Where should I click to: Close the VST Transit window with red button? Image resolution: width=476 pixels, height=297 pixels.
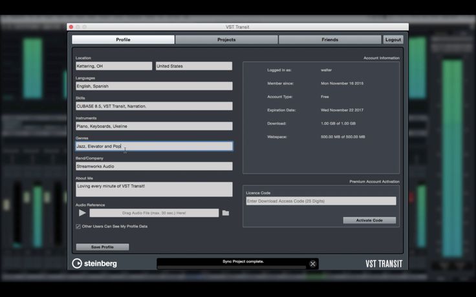point(71,27)
